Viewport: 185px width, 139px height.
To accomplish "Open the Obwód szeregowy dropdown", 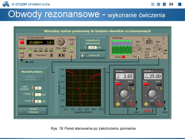I will click(x=33, y=78).
